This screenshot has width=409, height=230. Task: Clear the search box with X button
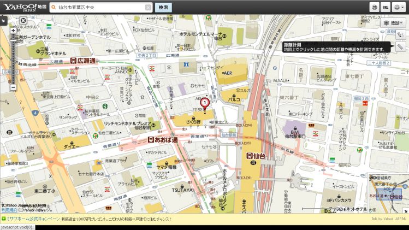(x=148, y=8)
